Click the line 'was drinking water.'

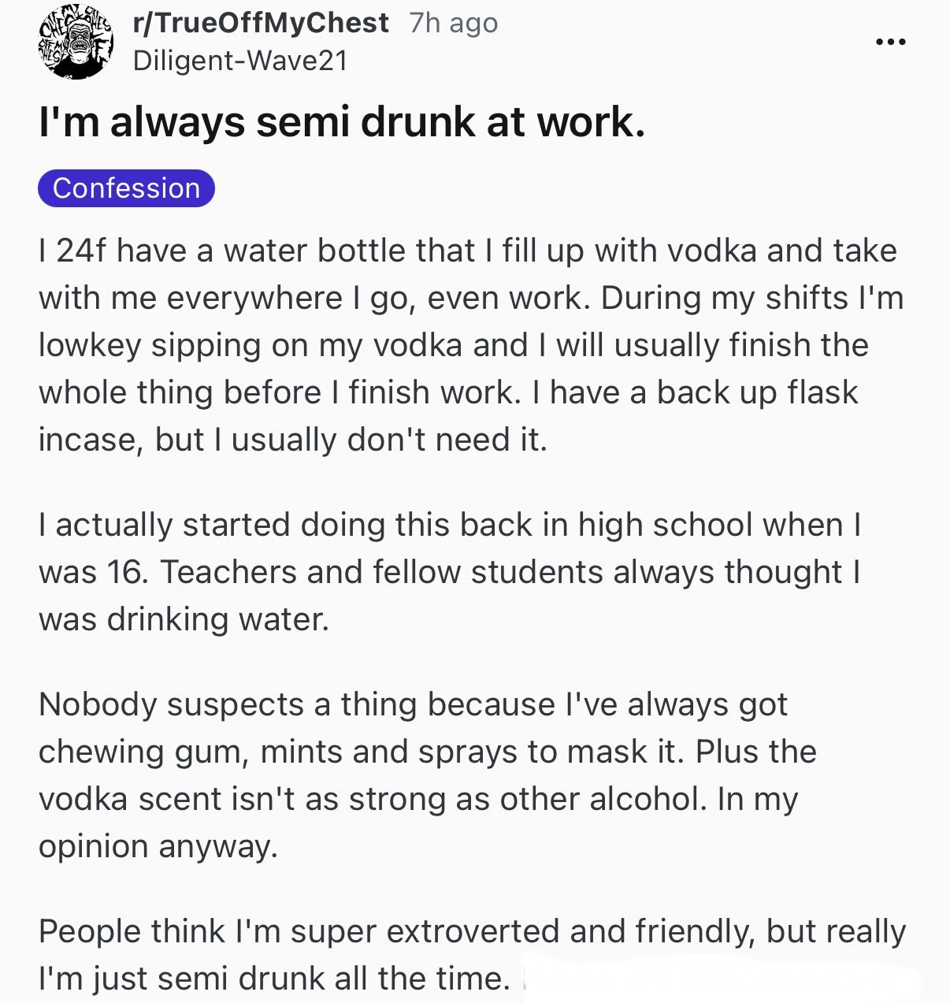click(x=184, y=619)
